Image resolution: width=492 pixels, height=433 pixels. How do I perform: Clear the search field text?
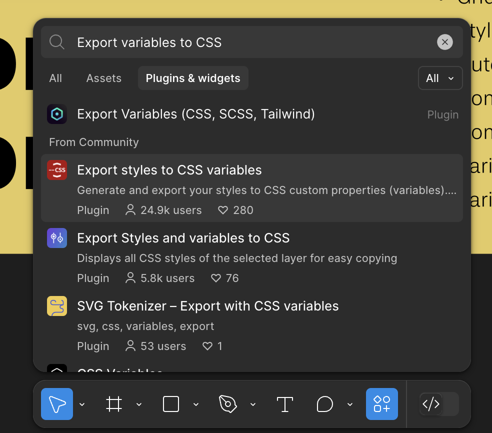tap(444, 42)
